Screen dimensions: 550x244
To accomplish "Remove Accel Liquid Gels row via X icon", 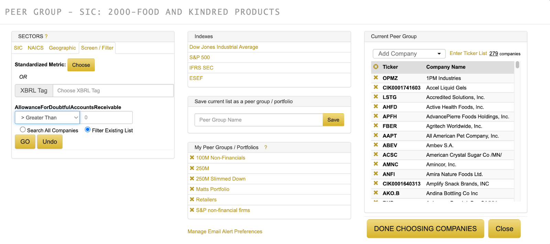I will 376,87.
